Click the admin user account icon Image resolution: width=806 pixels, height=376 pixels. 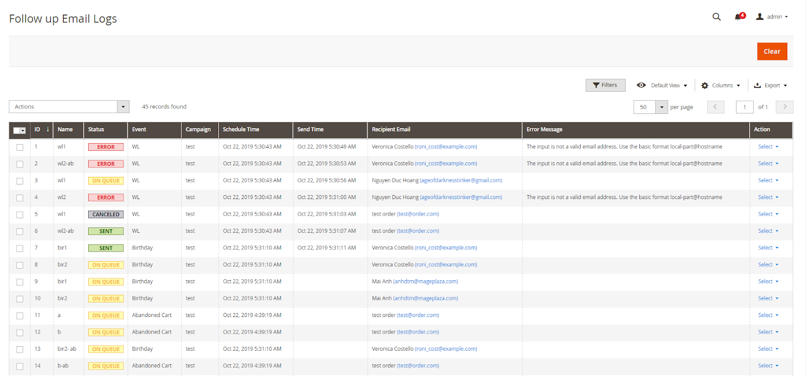(760, 17)
